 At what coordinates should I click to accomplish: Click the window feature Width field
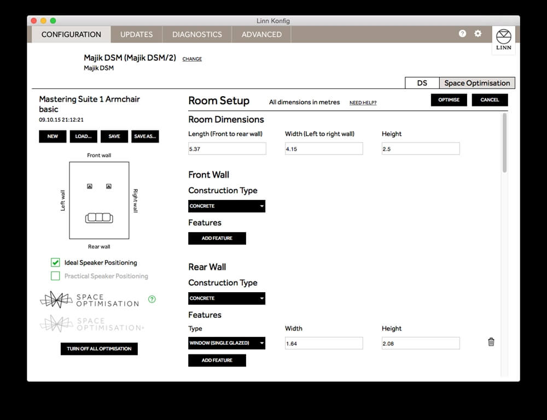[x=324, y=344]
